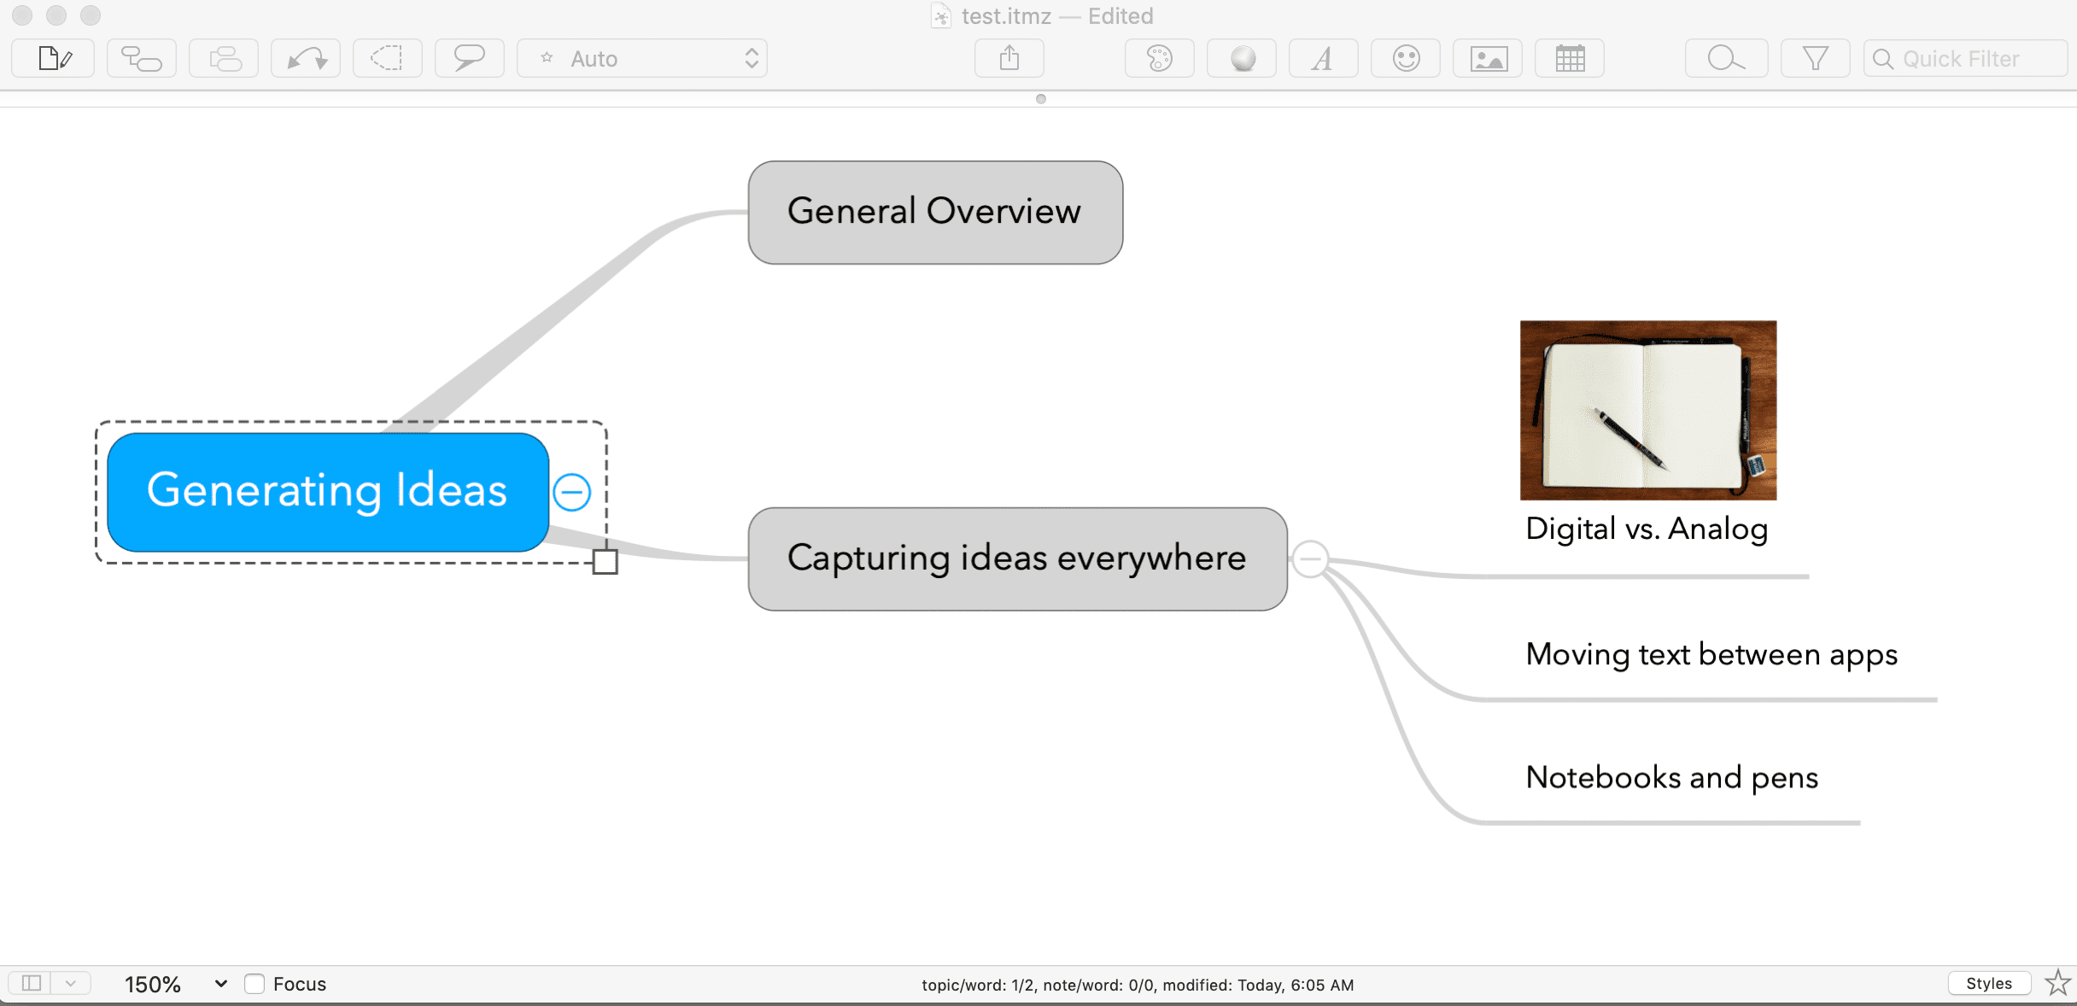Screen dimensions: 2077x1006
Task: Open the font formatting icon
Action: [x=1324, y=59]
